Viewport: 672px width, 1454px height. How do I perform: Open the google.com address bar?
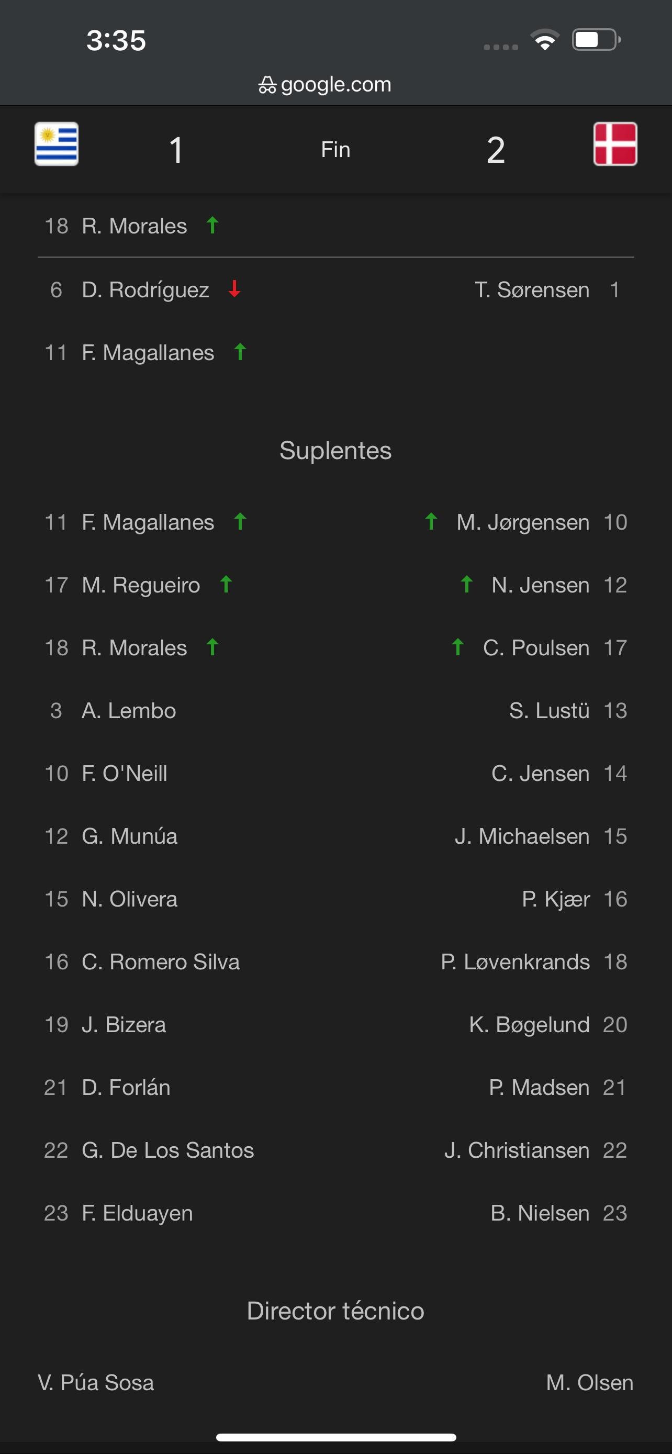324,85
